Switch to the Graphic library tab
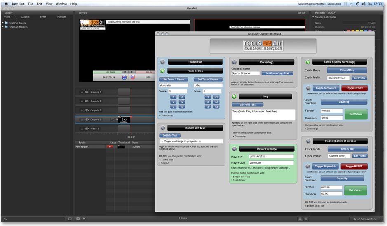387x226 pixels. [25, 17]
